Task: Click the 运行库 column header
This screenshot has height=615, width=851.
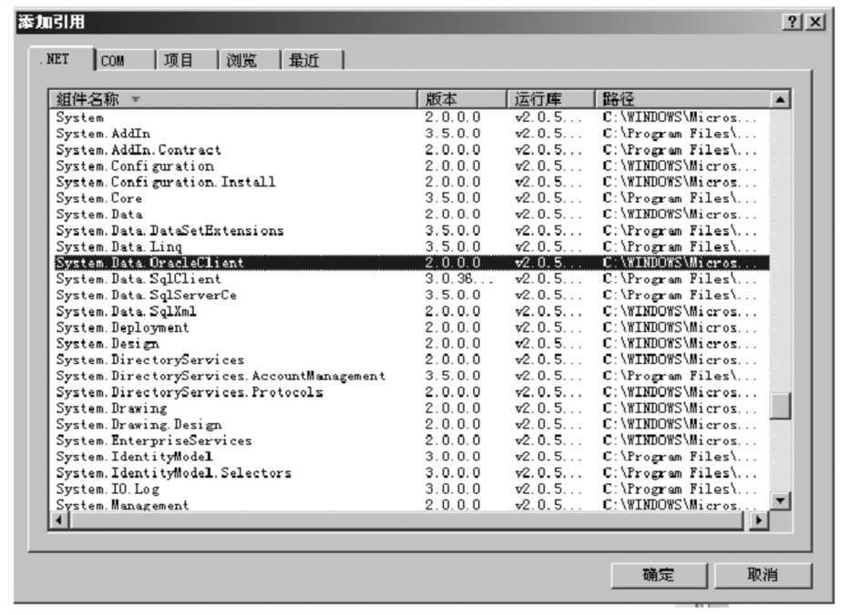Action: [x=551, y=99]
